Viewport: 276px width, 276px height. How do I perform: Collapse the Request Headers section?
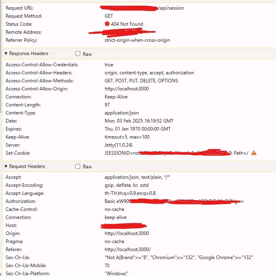coord(6,166)
